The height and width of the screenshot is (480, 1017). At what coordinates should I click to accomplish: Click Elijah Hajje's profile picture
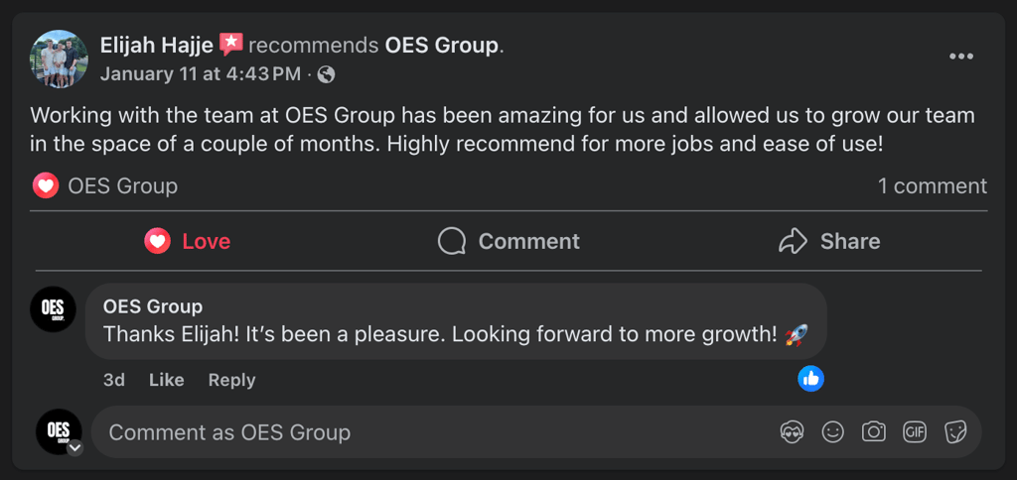pos(59,59)
